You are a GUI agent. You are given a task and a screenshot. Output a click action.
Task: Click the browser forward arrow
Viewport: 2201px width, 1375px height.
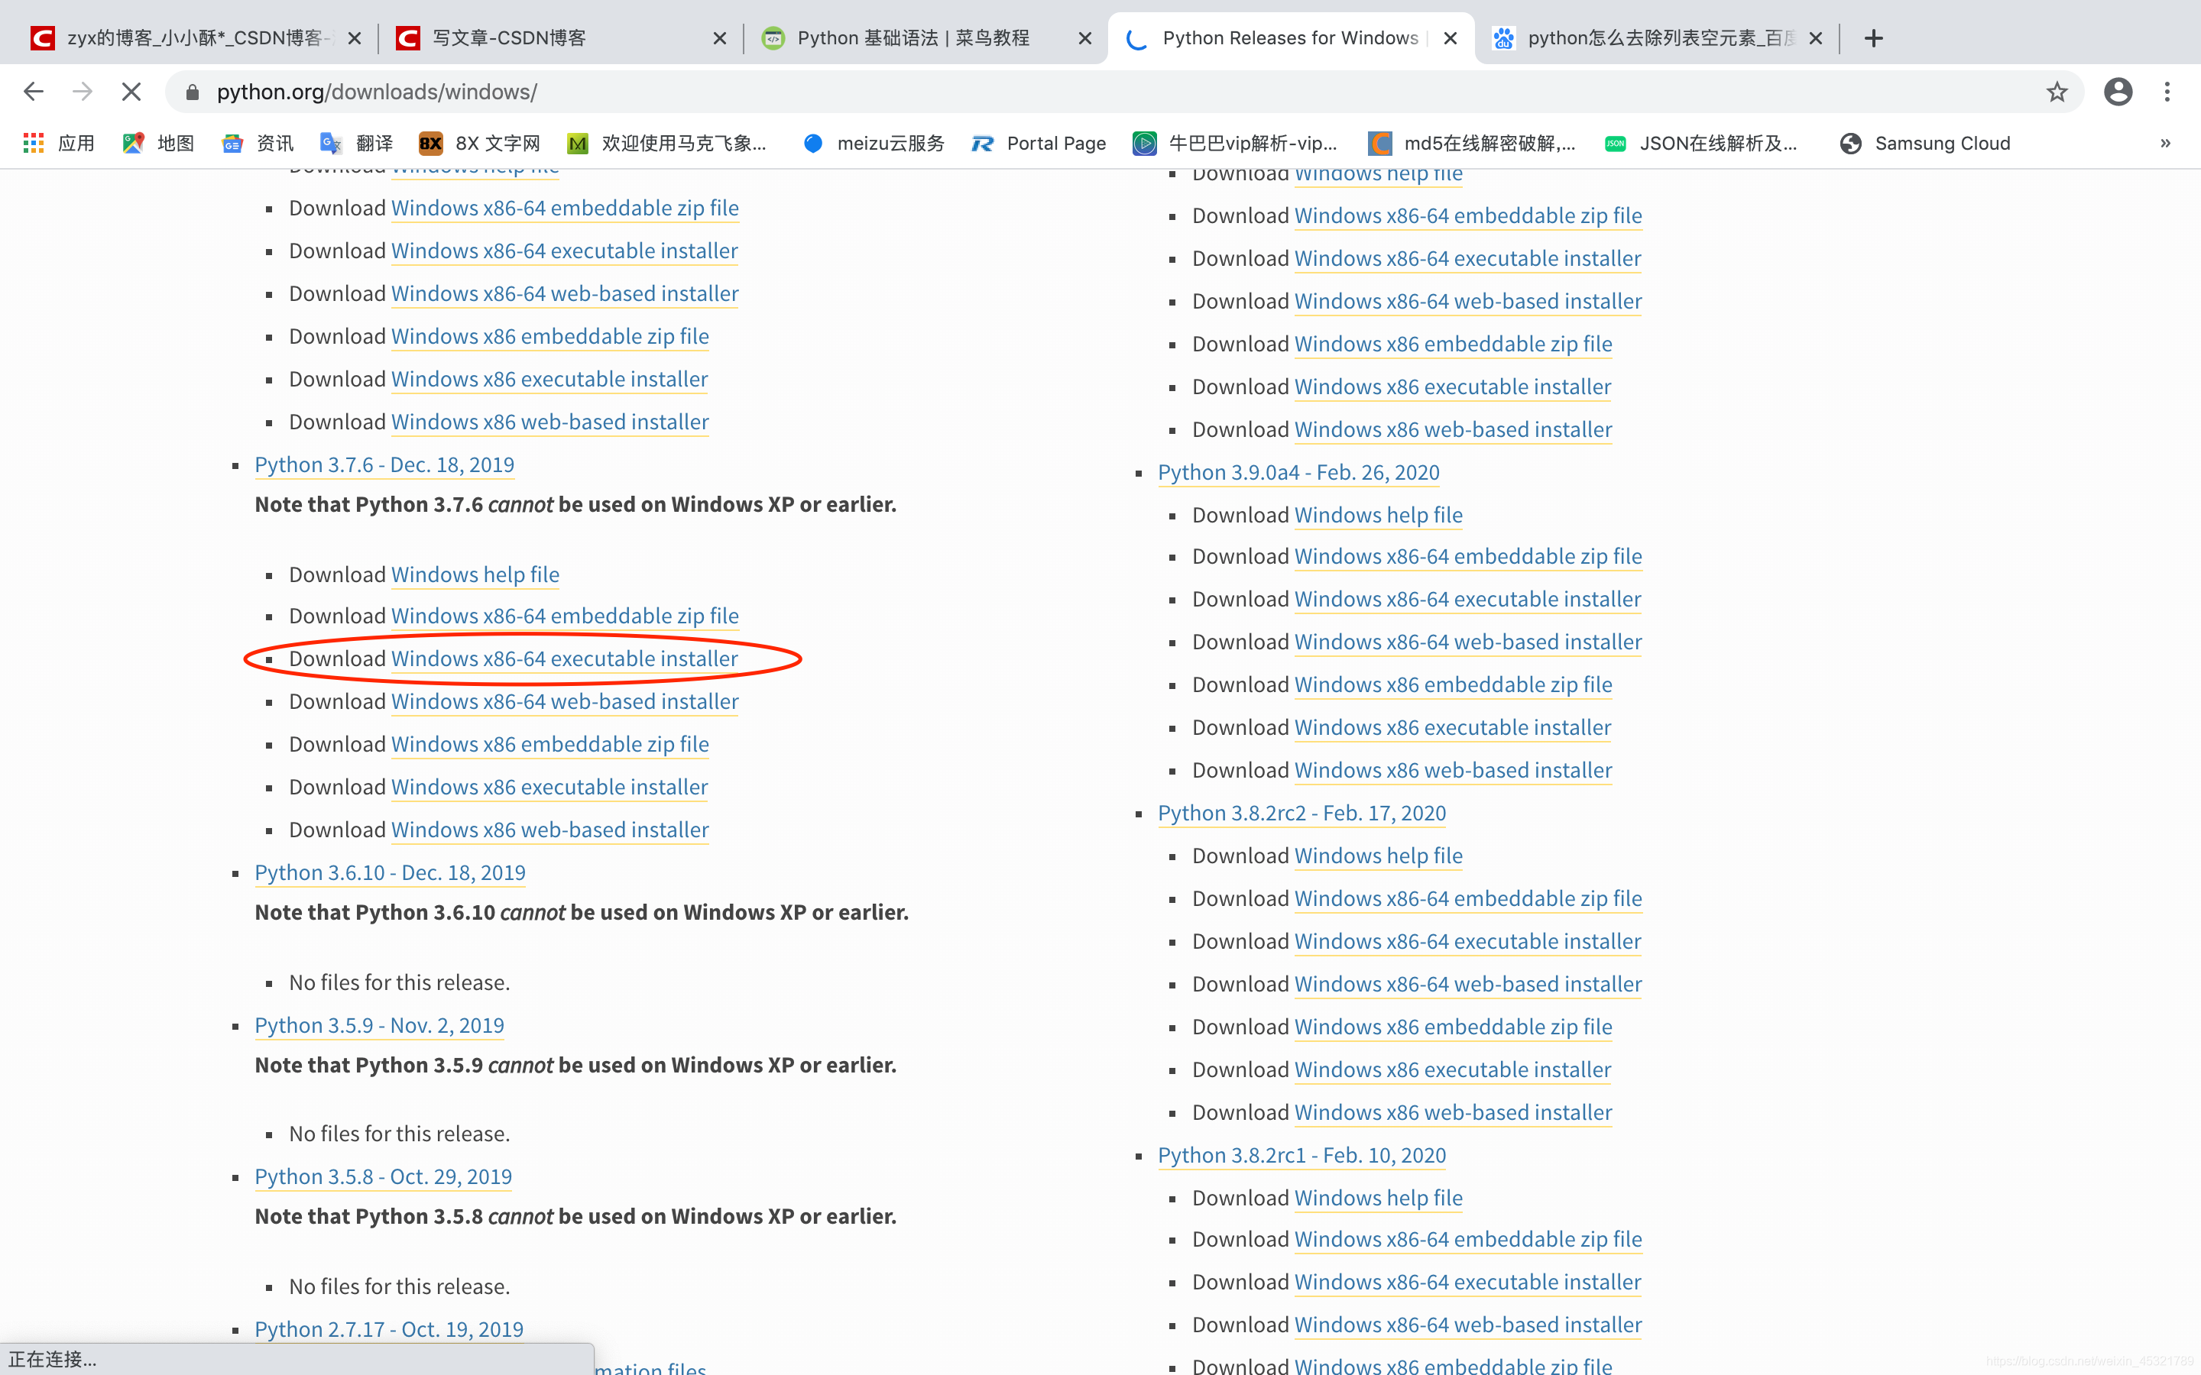point(83,92)
